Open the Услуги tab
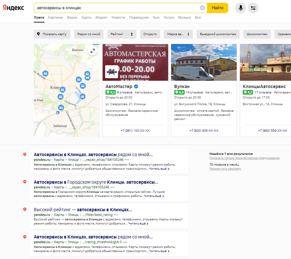This screenshot has height=259, width=291. 169,17
